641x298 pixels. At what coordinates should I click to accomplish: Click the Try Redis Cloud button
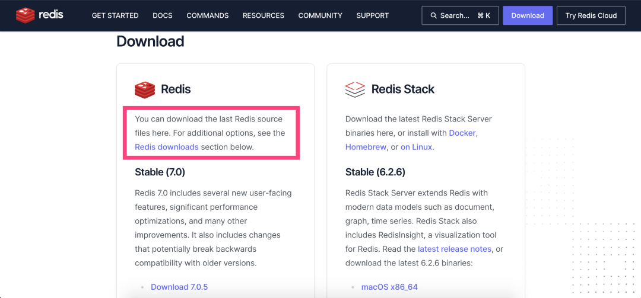(591, 15)
